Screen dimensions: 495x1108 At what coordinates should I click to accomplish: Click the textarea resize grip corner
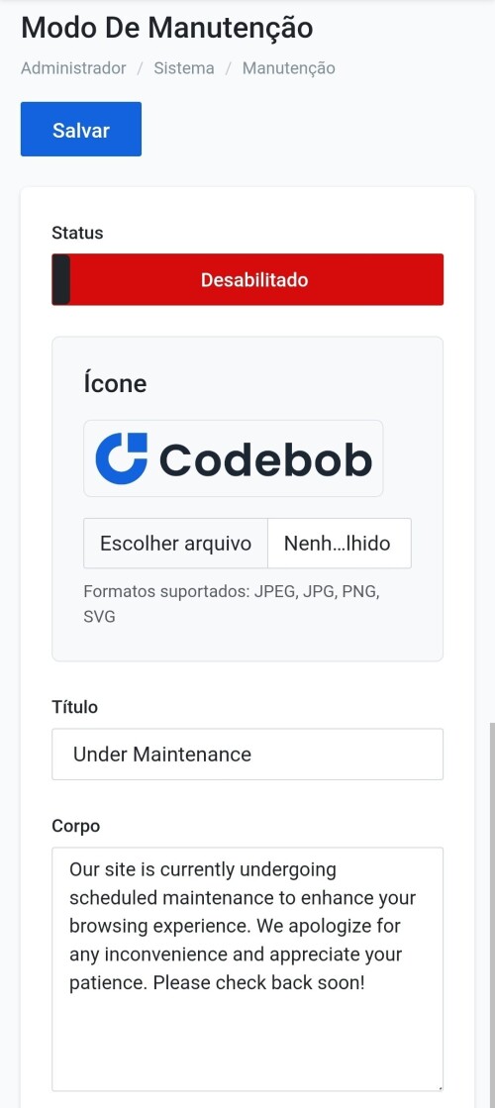[x=439, y=1086]
